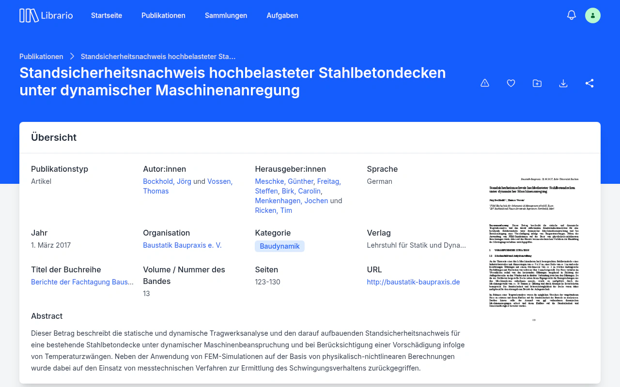Screen dimensions: 620x387
Task: Click the truncated Standsicherheitsnachweis breadcrumb
Action: tap(158, 57)
